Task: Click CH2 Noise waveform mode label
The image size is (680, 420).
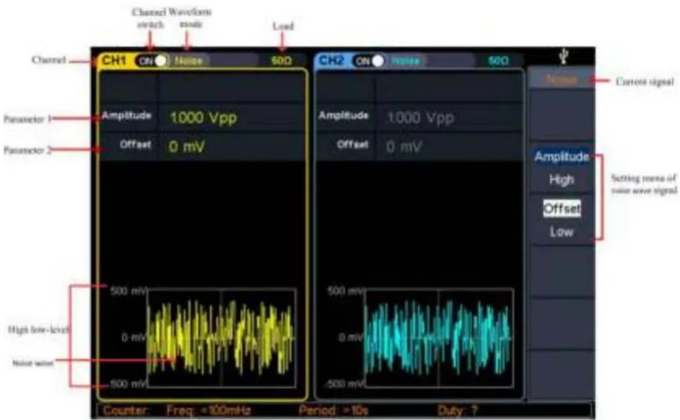Action: tap(406, 61)
